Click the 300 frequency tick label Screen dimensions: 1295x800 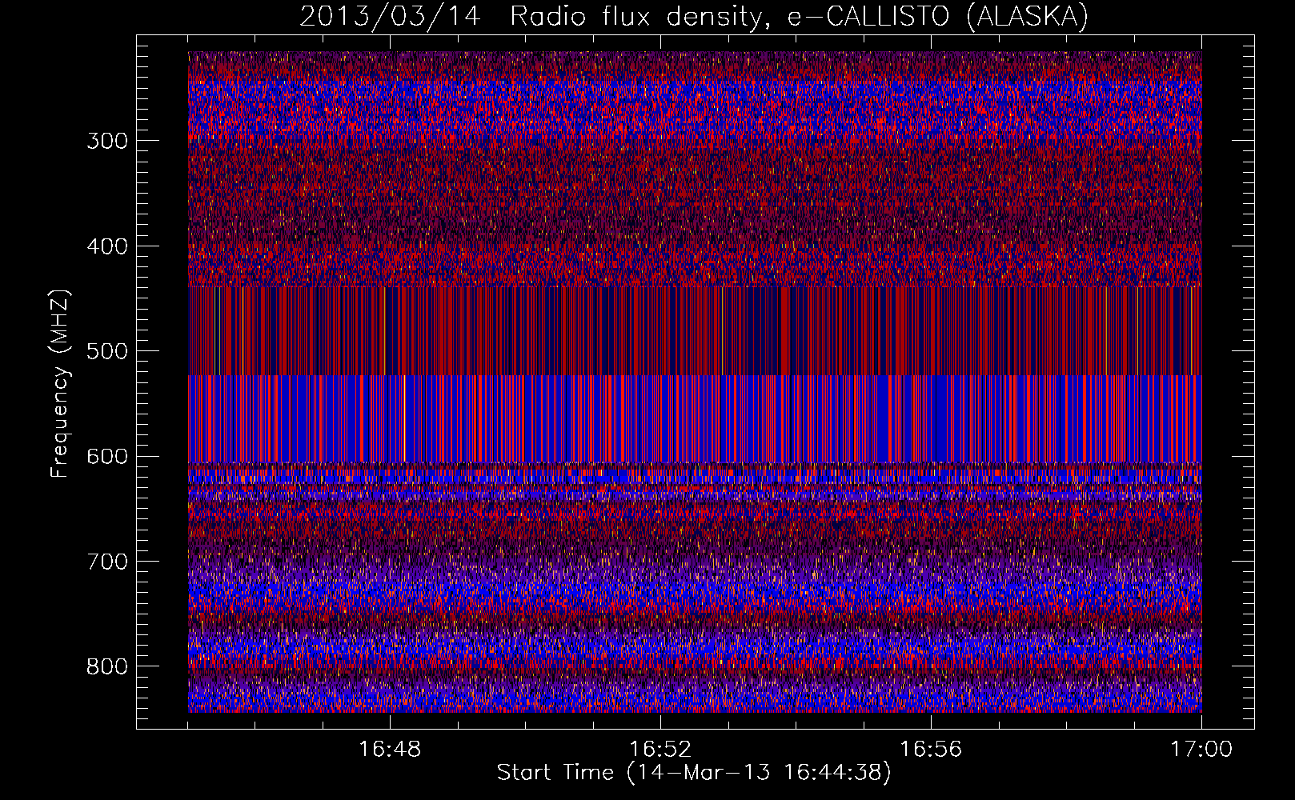107,142
